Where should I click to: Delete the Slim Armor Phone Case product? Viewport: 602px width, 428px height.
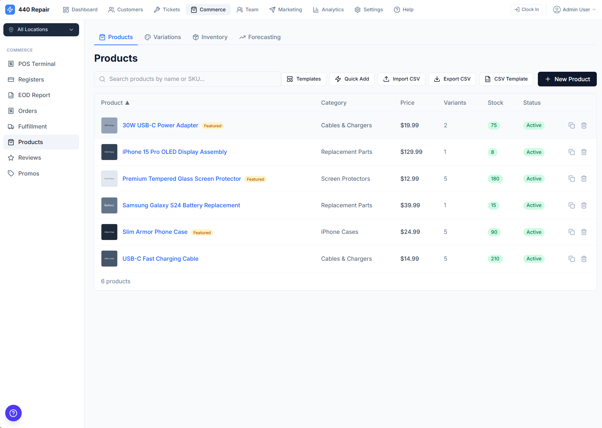coord(584,232)
